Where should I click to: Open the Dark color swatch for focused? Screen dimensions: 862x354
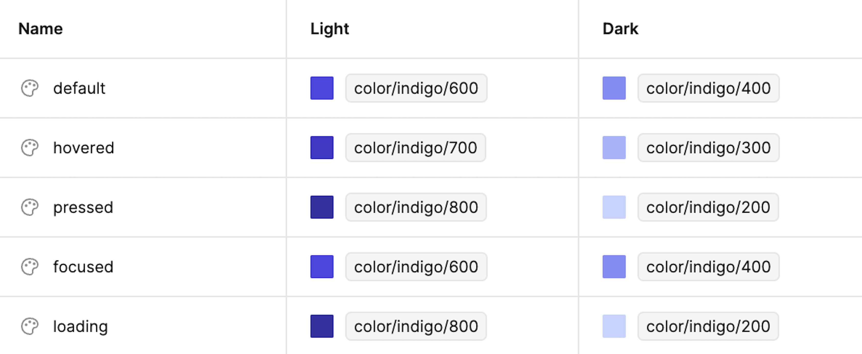click(x=614, y=267)
